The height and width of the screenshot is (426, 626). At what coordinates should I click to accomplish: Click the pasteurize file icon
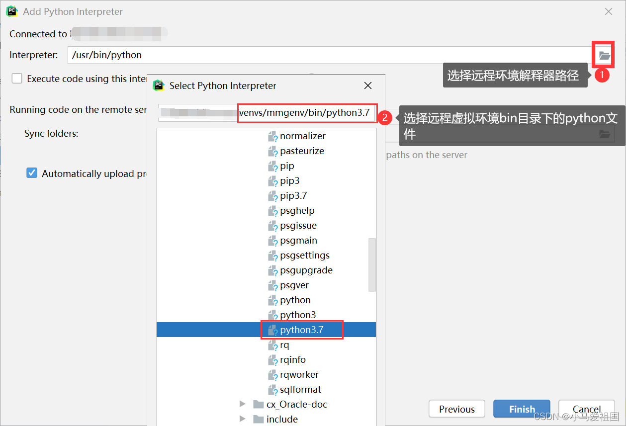272,151
